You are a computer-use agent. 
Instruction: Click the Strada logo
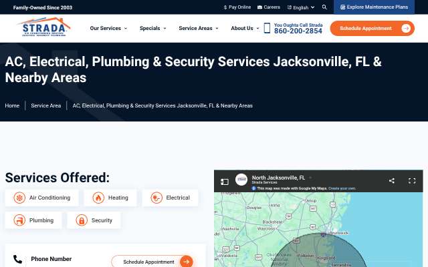pyautogui.click(x=43, y=27)
